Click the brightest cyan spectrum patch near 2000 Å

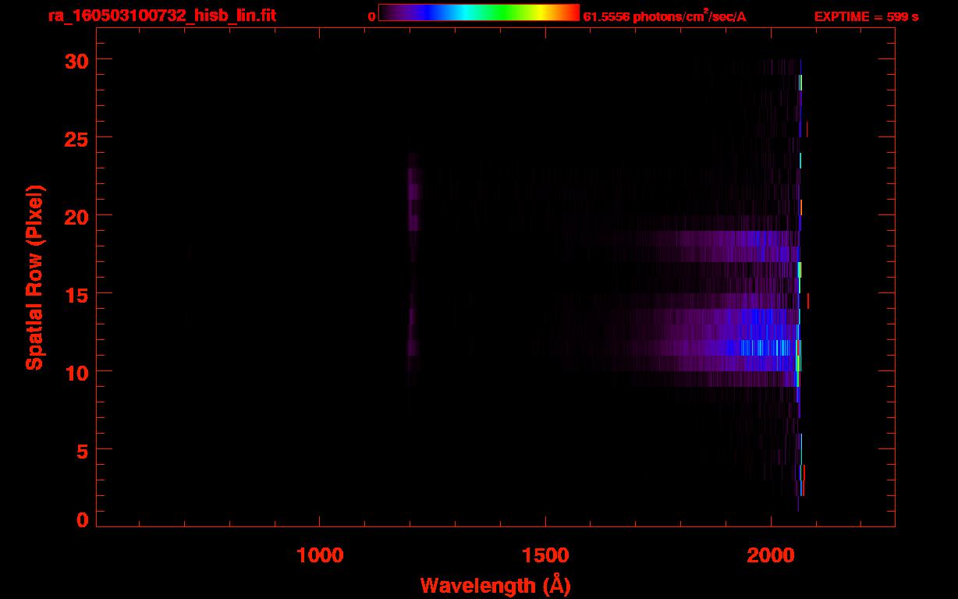(x=763, y=348)
